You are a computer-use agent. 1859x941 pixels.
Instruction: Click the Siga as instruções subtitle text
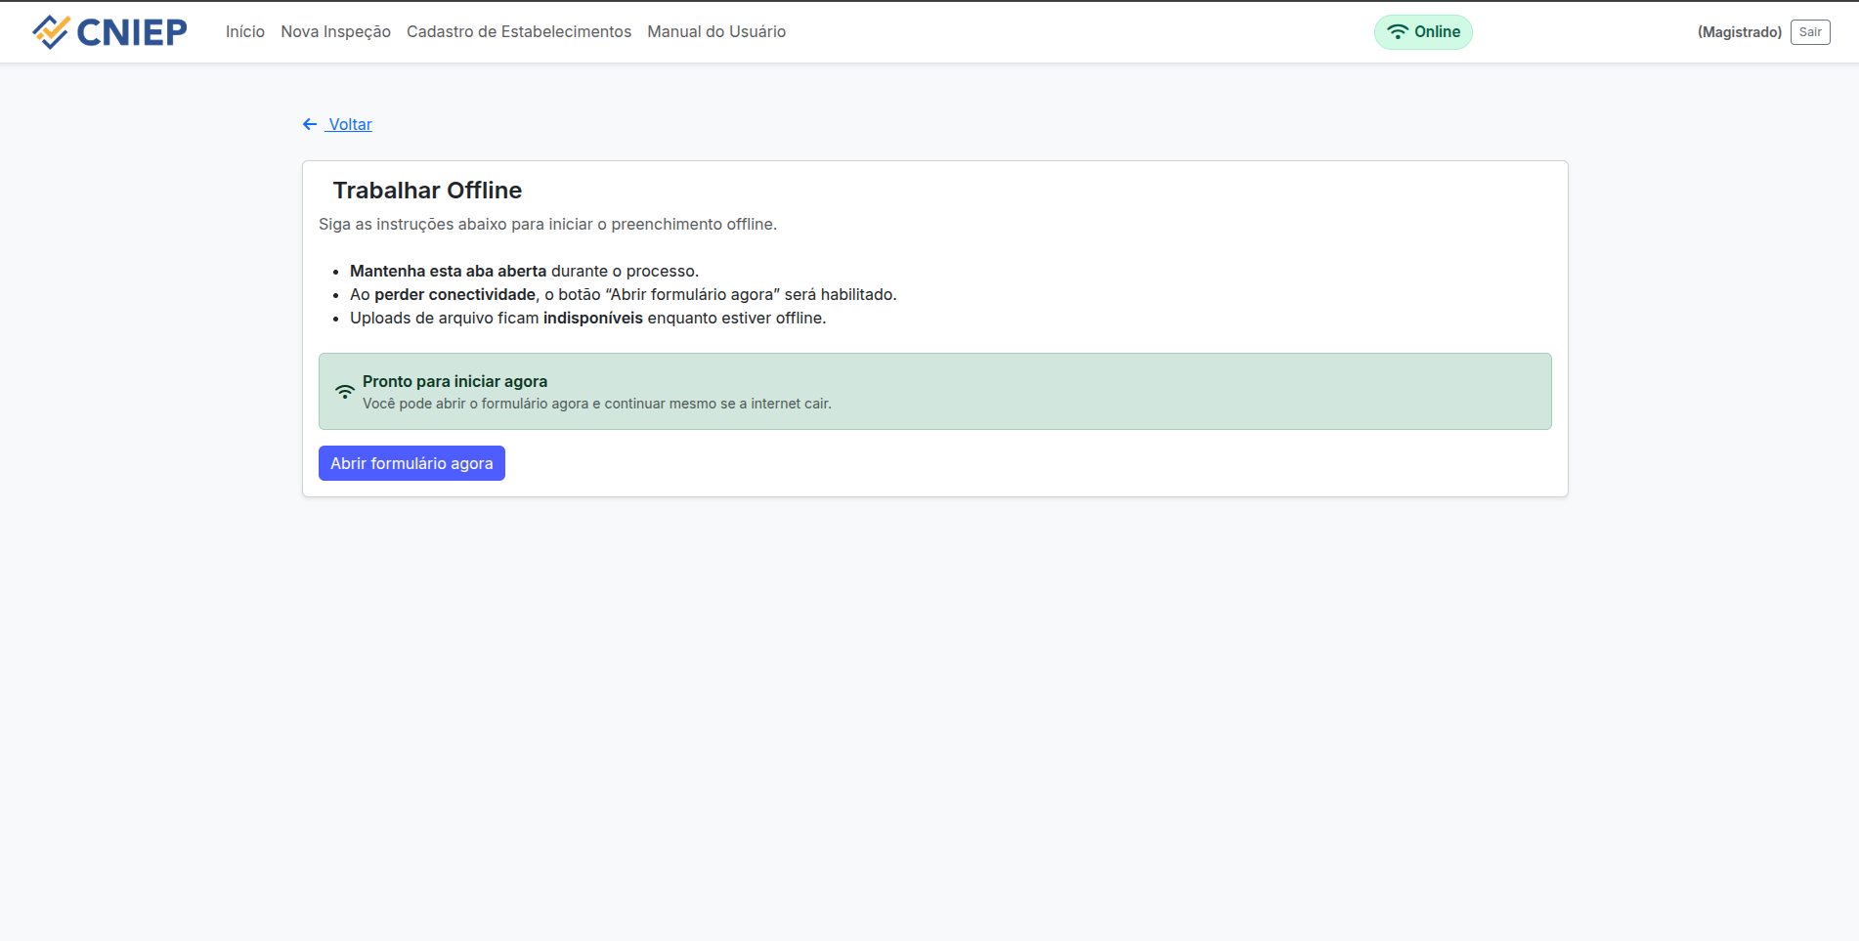point(547,225)
